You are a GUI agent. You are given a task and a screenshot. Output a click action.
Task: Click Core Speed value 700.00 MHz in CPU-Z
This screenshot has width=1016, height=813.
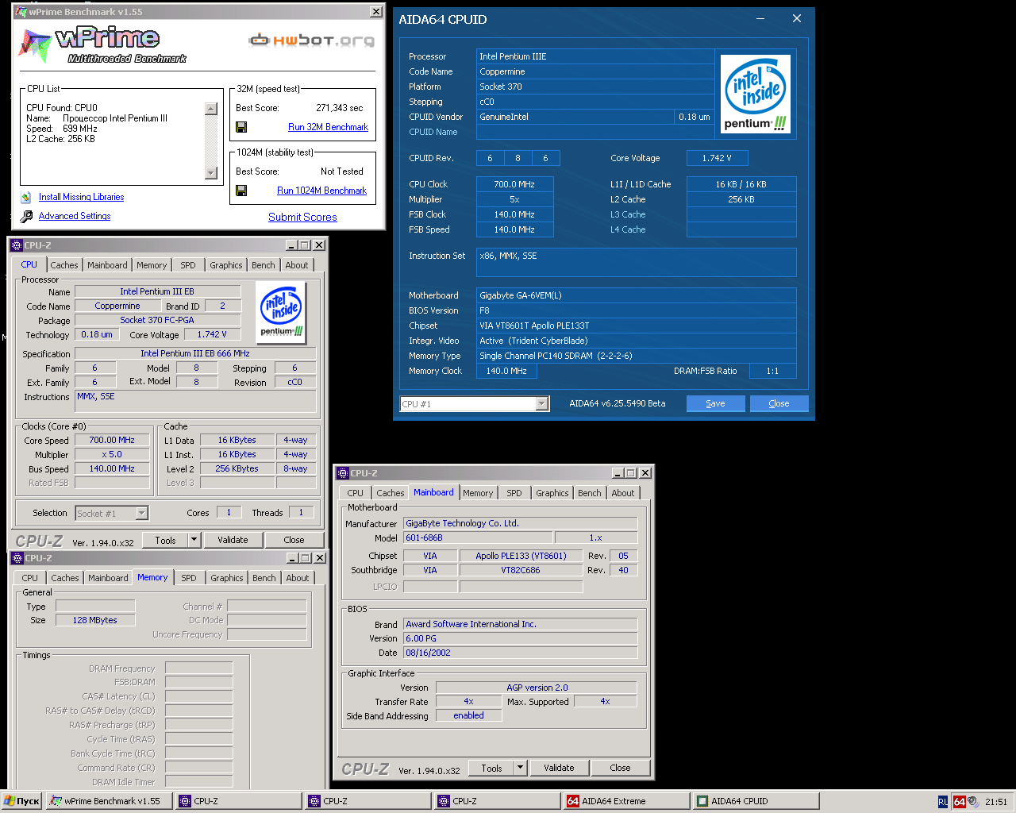[112, 440]
